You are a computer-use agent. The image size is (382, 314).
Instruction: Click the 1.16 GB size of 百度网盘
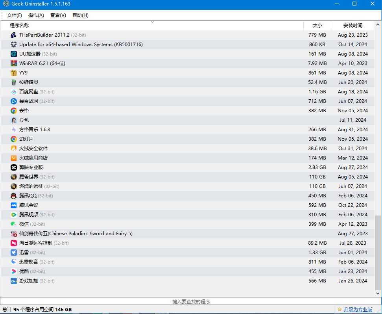pos(317,92)
